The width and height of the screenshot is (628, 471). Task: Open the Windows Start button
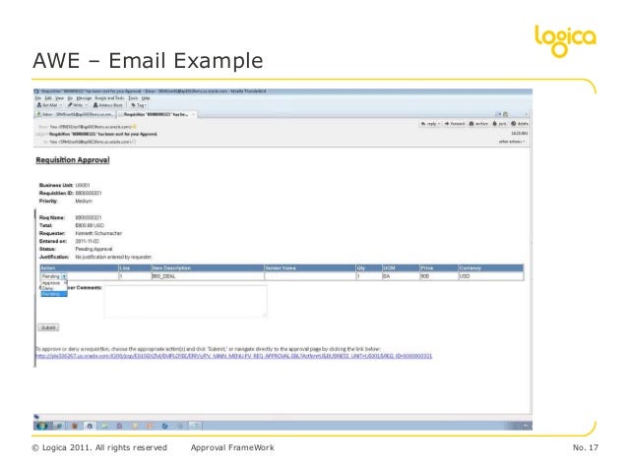(41, 426)
